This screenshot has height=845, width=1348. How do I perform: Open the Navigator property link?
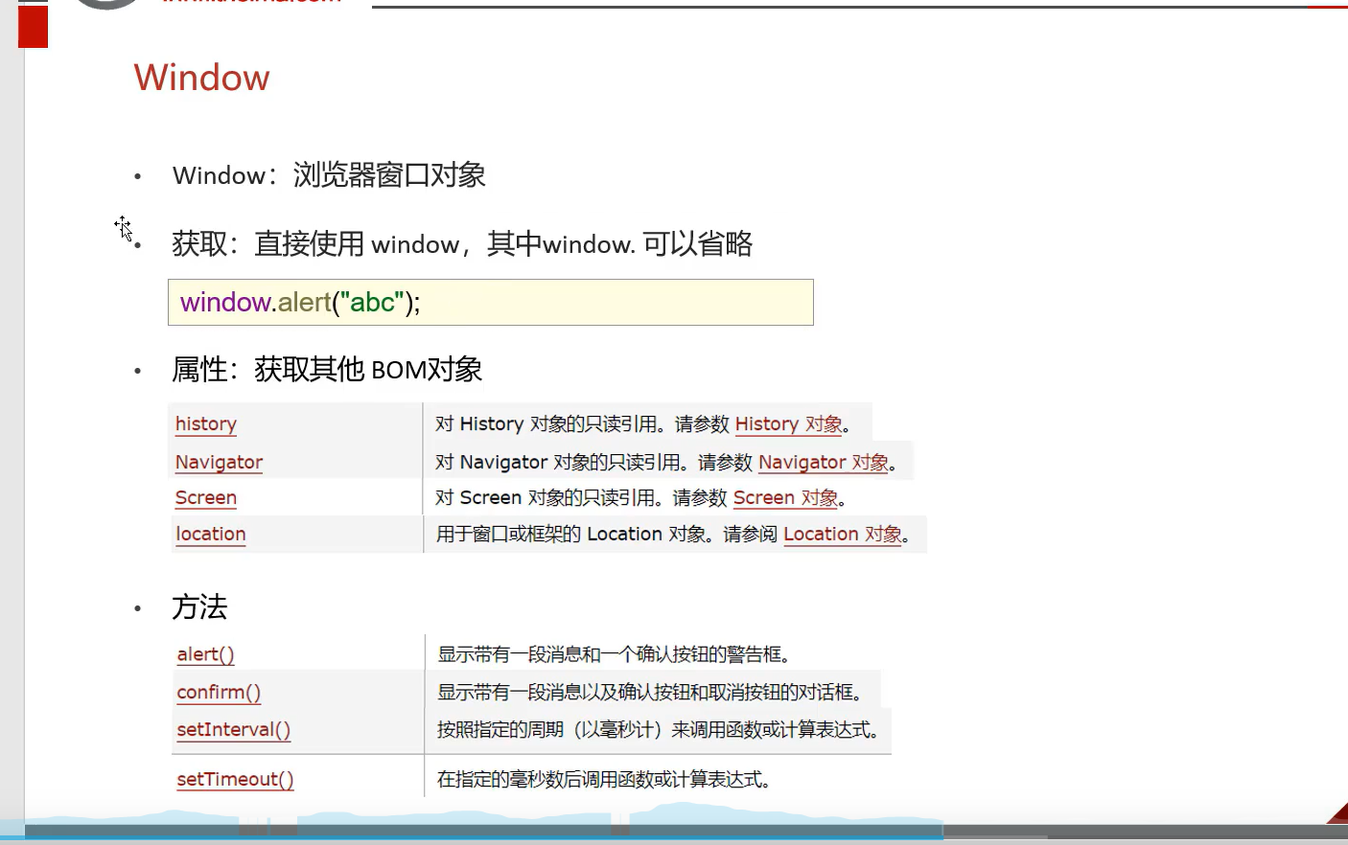(x=219, y=462)
